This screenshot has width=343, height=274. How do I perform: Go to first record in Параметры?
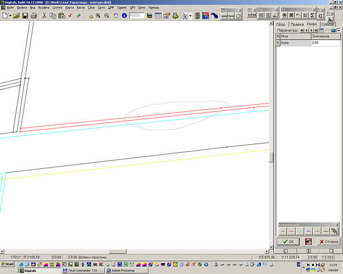tap(302, 30)
